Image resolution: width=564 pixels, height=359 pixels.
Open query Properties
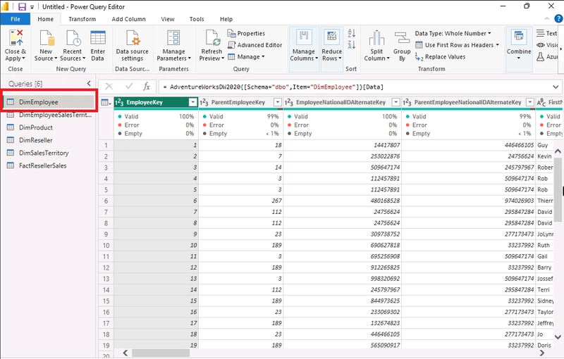pyautogui.click(x=246, y=33)
